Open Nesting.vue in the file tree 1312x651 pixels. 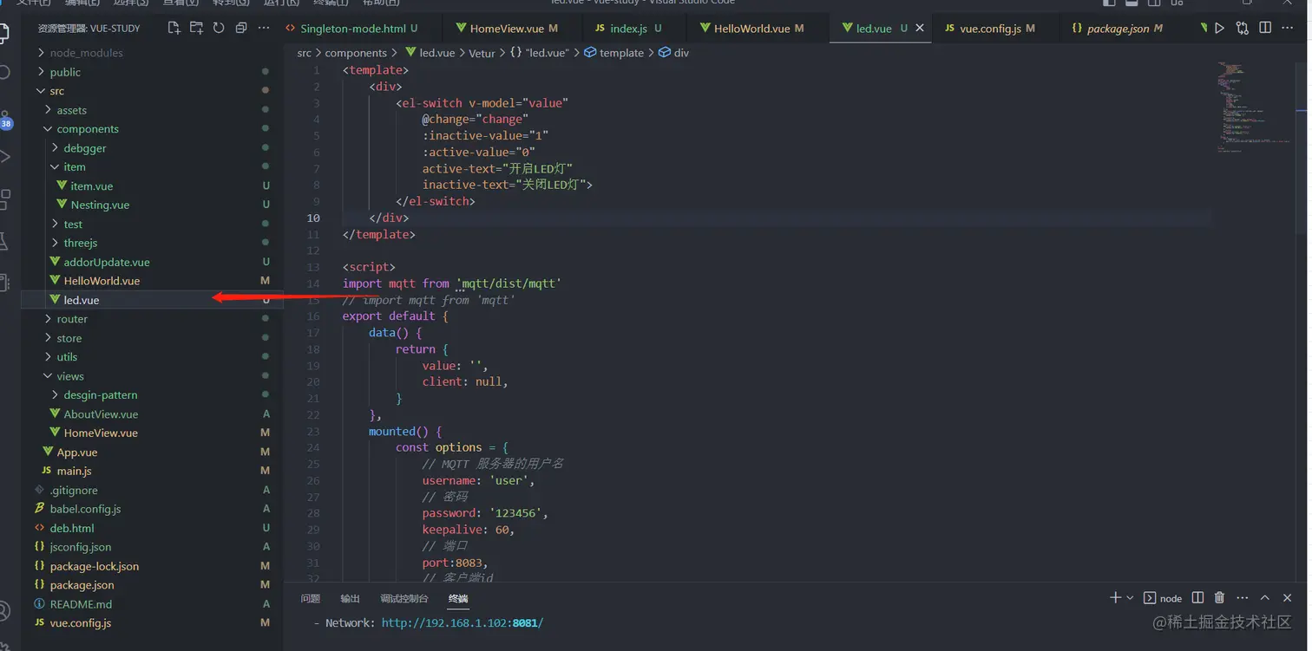pos(151,205)
